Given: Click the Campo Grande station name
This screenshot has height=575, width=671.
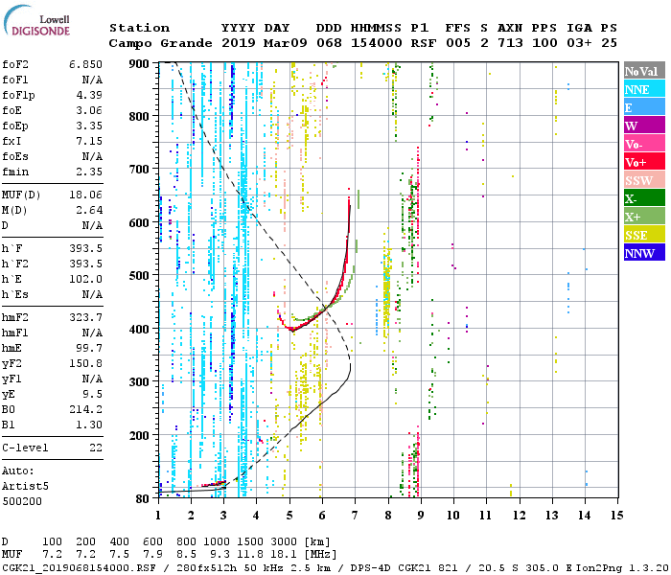Looking at the screenshot, I should tap(160, 43).
